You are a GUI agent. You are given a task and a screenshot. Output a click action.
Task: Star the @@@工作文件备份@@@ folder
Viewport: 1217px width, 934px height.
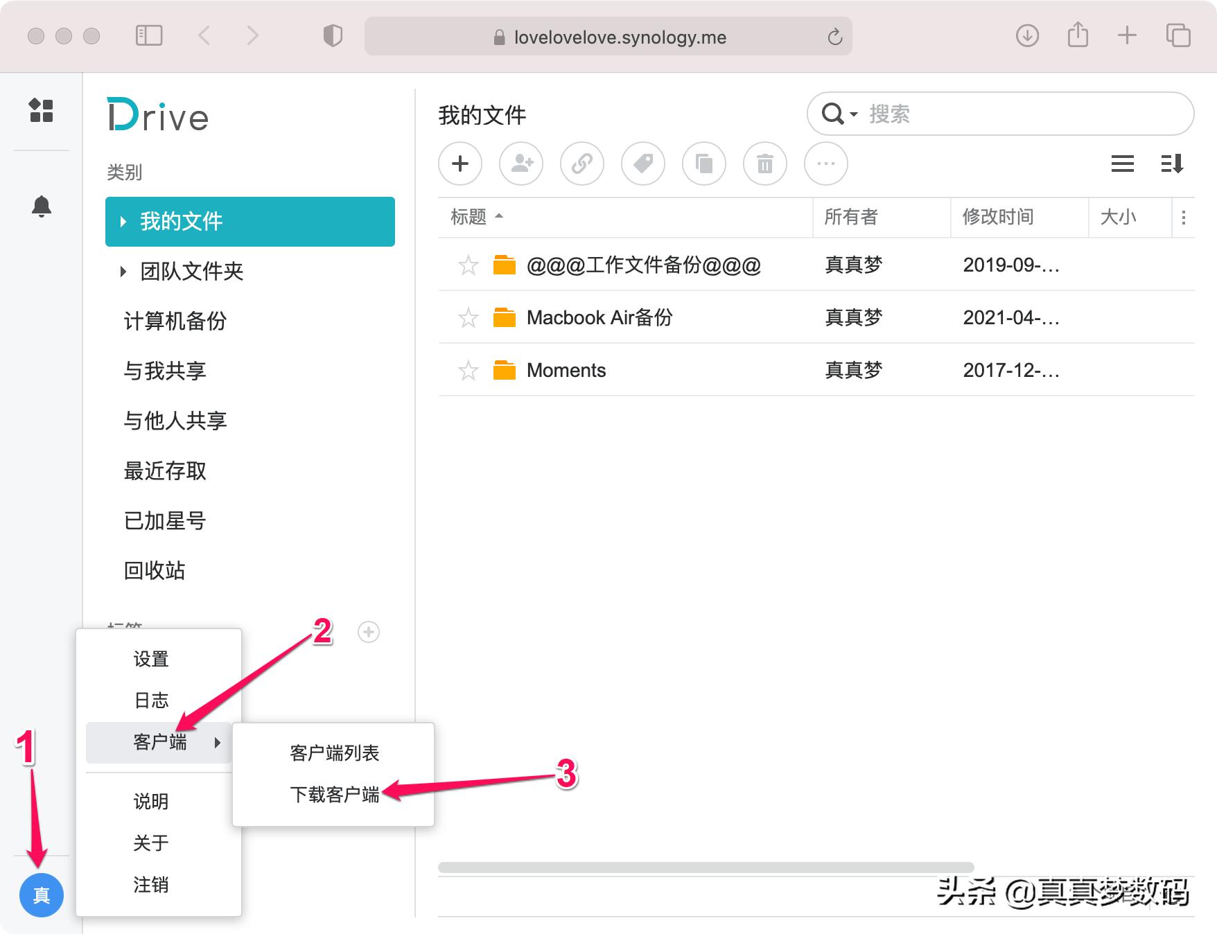click(469, 265)
